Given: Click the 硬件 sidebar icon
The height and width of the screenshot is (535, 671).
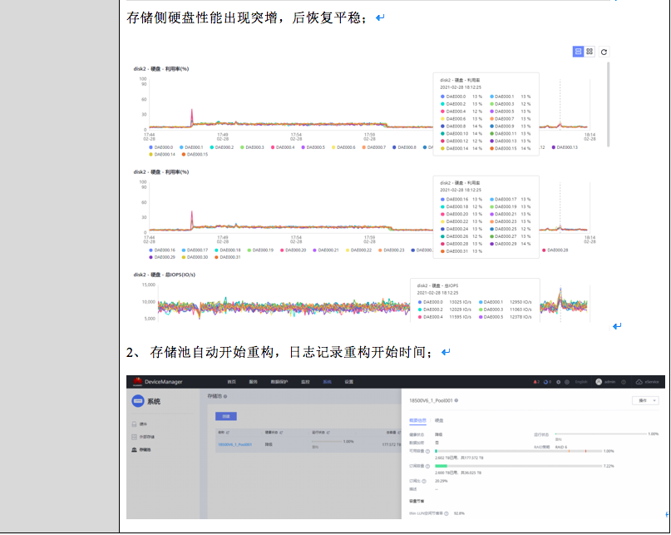Looking at the screenshot, I should (135, 424).
